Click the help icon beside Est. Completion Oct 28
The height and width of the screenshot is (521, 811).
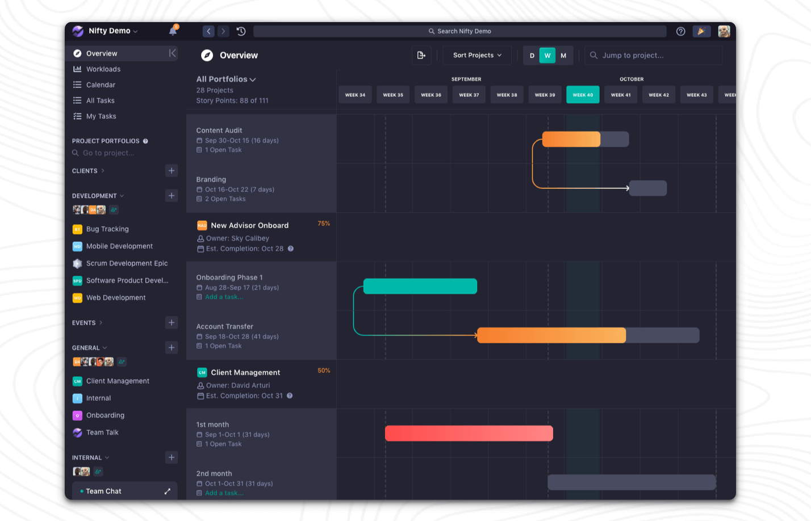point(291,249)
